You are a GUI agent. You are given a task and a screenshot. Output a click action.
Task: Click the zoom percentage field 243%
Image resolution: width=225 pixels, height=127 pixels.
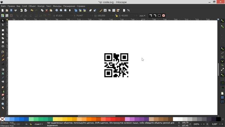[196, 124]
